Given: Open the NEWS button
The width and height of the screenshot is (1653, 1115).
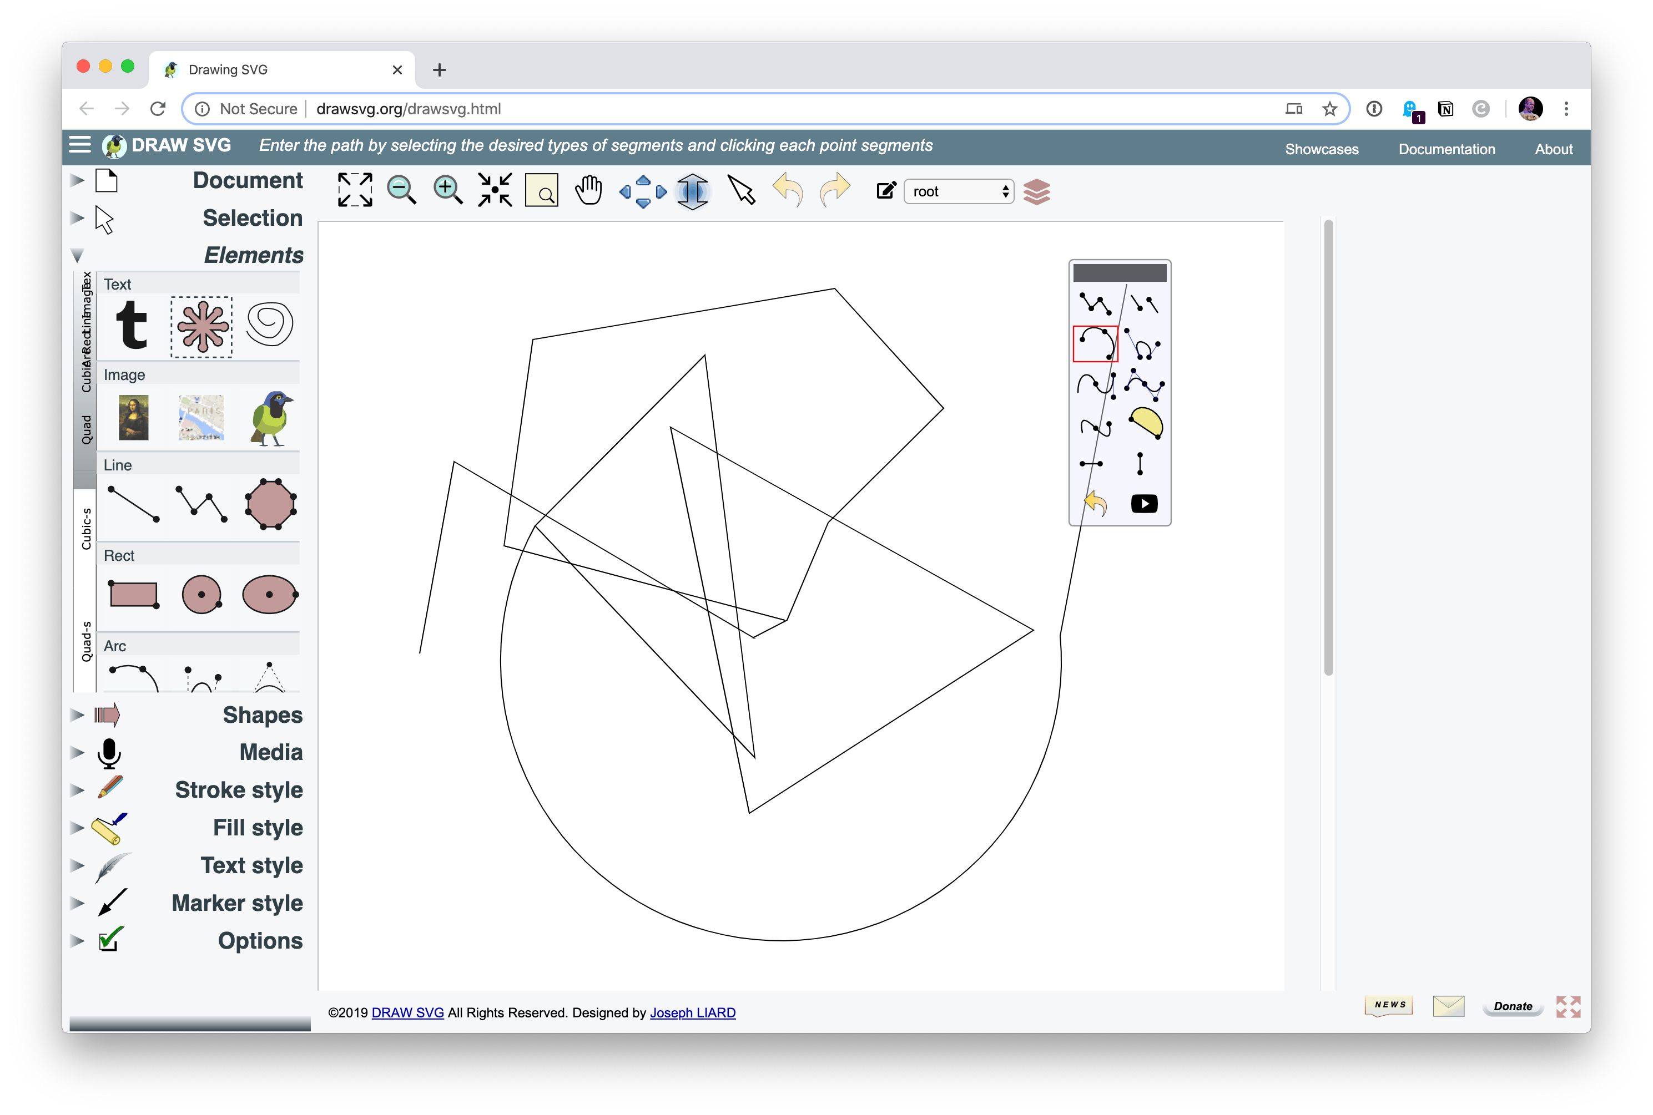Looking at the screenshot, I should point(1388,1005).
